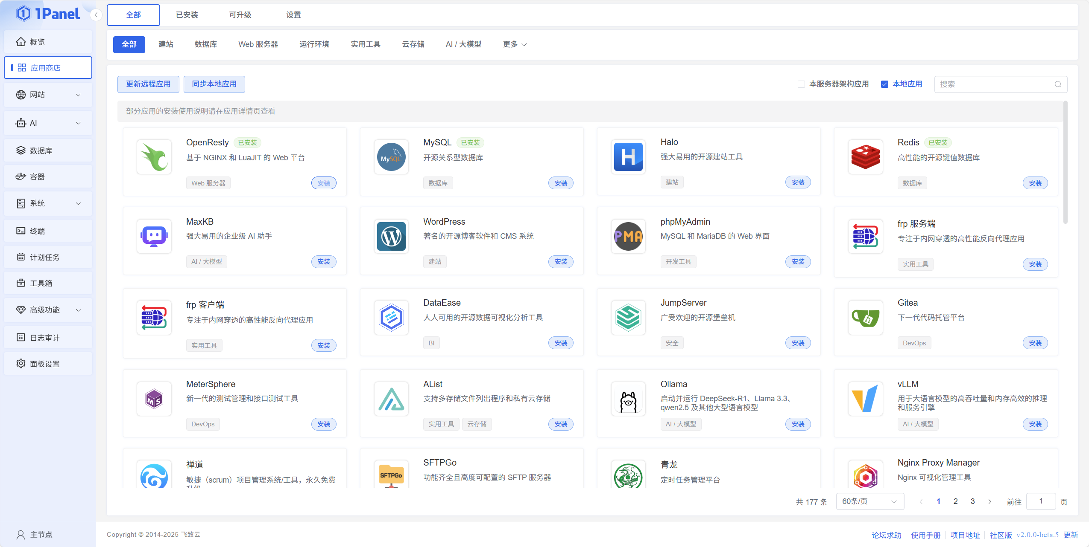Open the JumpServer app icon
This screenshot has width=1089, height=547.
tap(628, 318)
